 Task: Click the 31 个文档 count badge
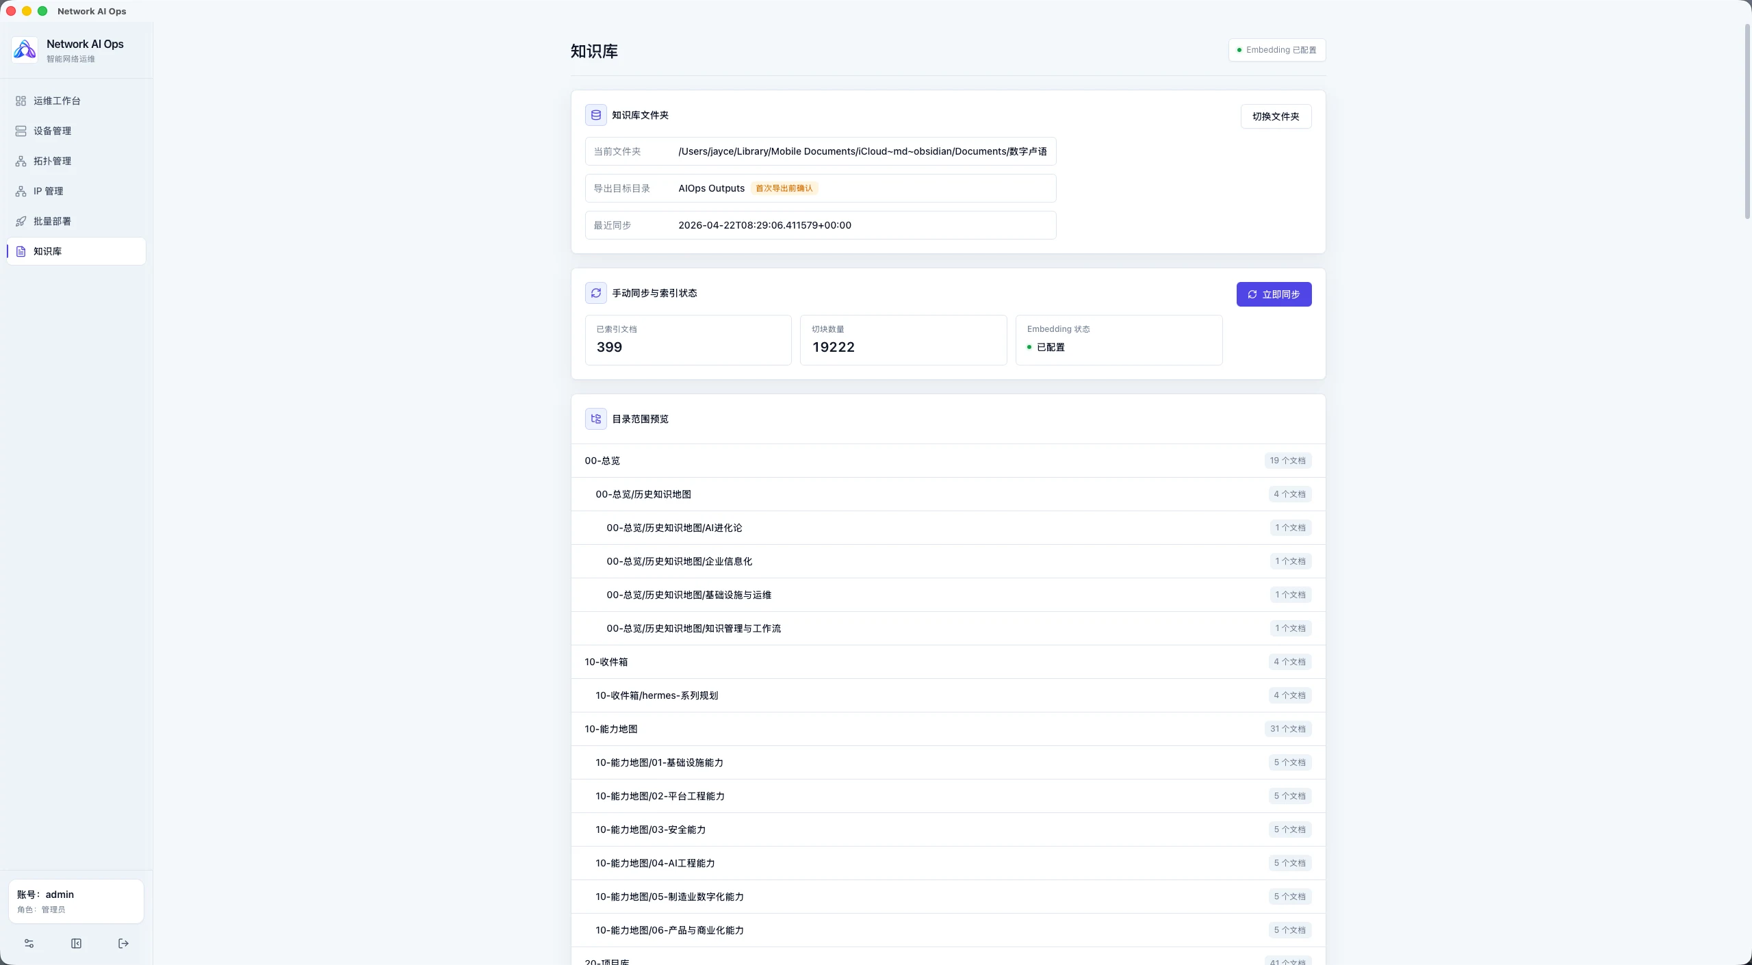[1287, 729]
